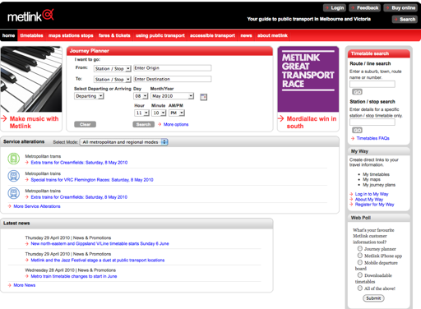Go to fares & tickets navigation tab
Screen dimensions: 421x309
tap(114, 35)
